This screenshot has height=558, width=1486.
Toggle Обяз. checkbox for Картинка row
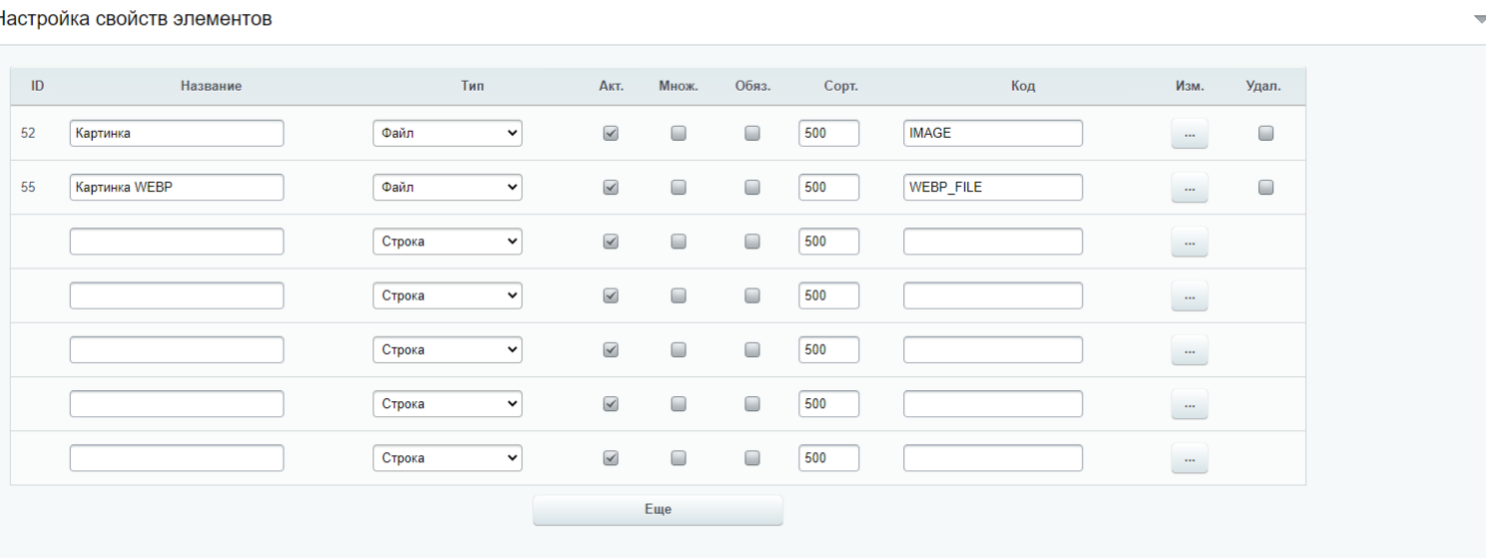(x=752, y=133)
